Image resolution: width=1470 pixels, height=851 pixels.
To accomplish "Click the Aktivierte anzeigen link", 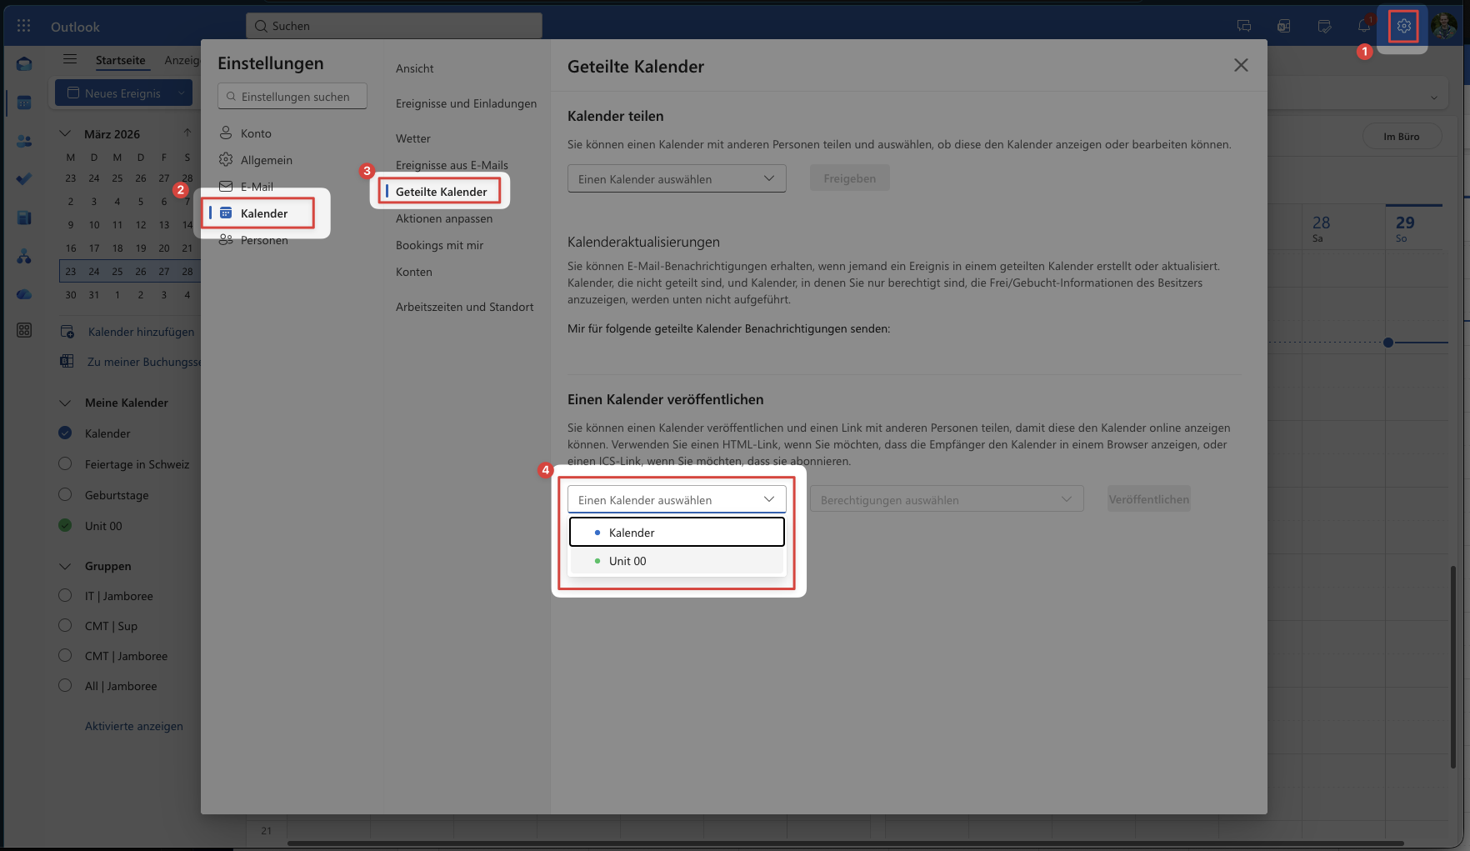I will (x=133, y=726).
